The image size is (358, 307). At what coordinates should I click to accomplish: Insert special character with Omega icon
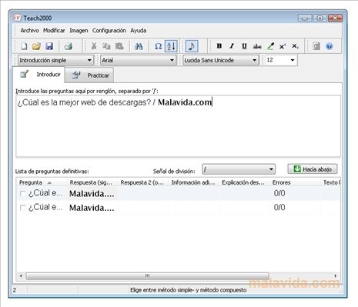[158, 46]
